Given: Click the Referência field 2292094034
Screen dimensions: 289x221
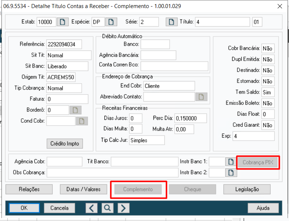Looking at the screenshot, I should [x=64, y=44].
